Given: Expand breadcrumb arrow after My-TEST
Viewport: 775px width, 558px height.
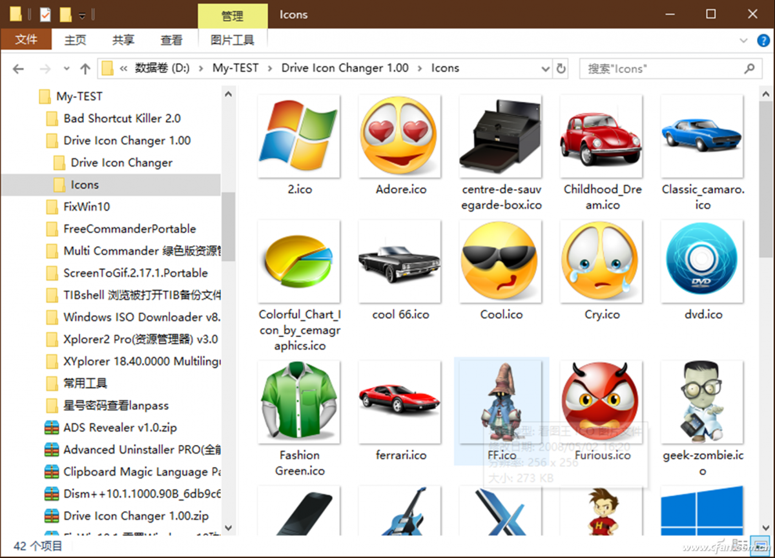Looking at the screenshot, I should click(x=270, y=68).
